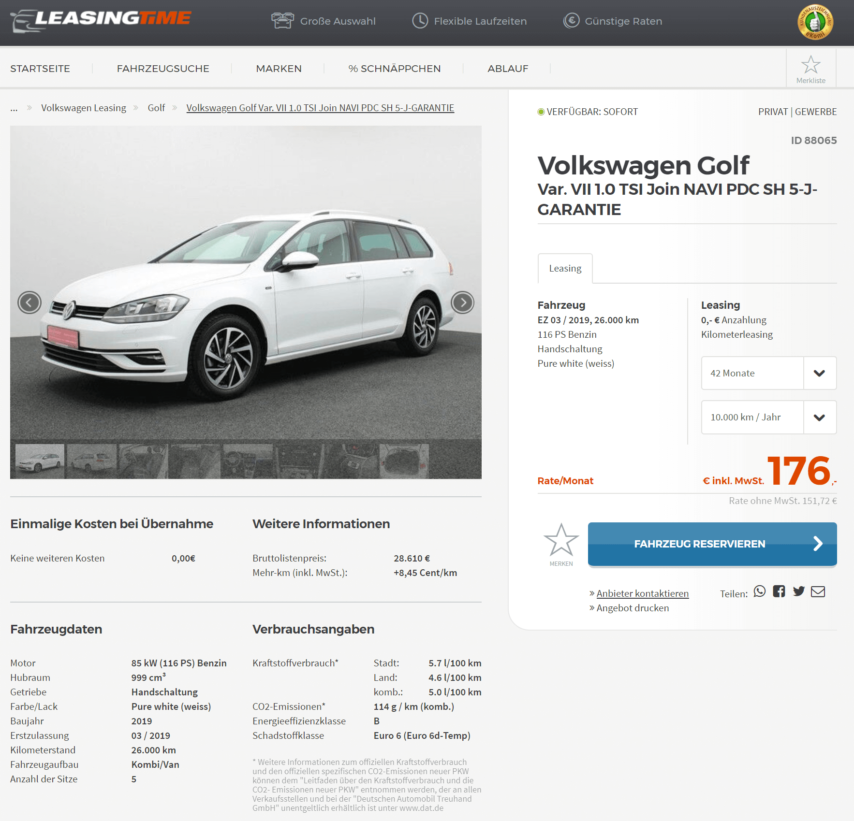Screen dimensions: 854x821
Task: Click the eKomi customer award badge
Action: pos(815,22)
